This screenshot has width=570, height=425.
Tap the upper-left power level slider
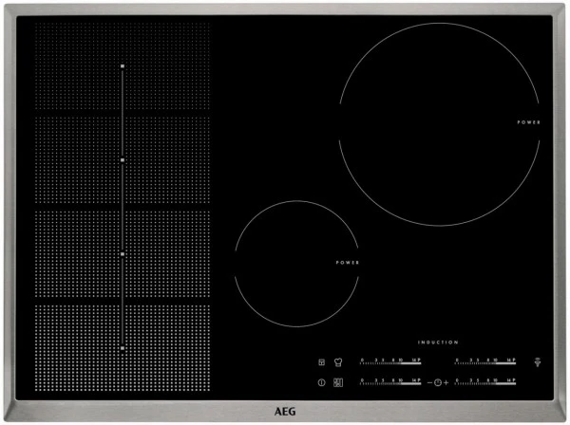click(x=390, y=361)
